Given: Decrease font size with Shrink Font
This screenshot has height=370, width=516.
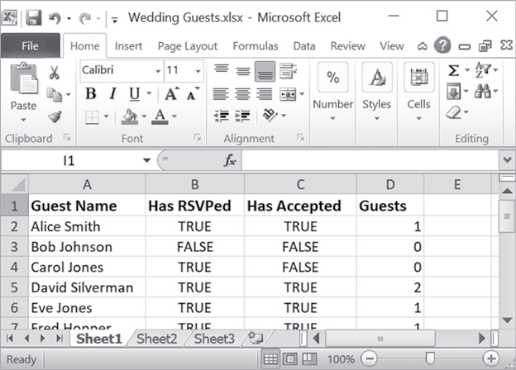Looking at the screenshot, I should tap(193, 94).
